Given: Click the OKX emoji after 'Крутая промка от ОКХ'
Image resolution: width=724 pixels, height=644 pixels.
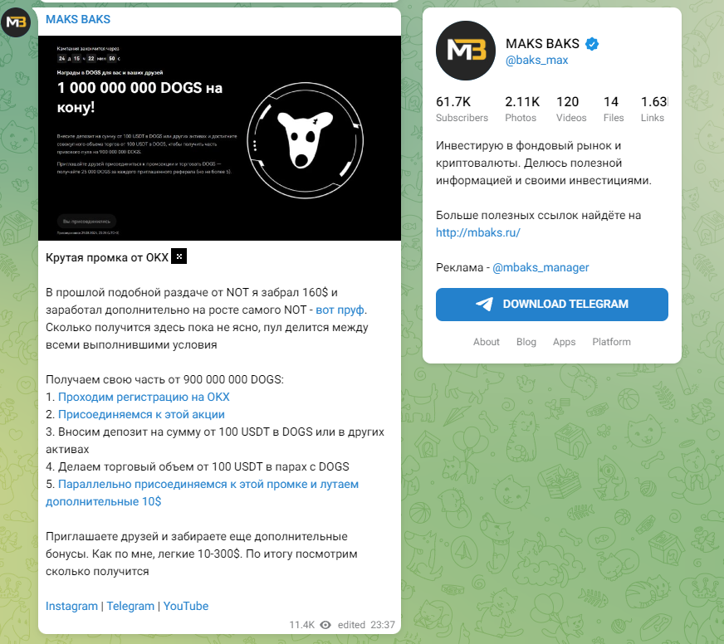Looking at the screenshot, I should point(179,256).
